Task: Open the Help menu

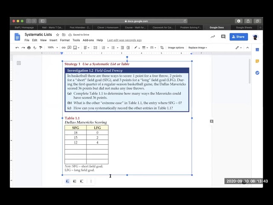Action: (x=100, y=40)
